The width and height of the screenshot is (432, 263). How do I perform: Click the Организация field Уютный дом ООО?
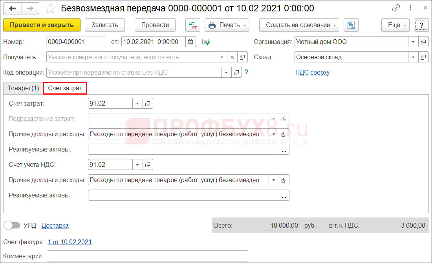click(351, 42)
